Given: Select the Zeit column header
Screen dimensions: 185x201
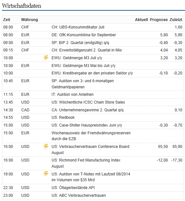Looking at the screenshot, I should (x=7, y=20).
